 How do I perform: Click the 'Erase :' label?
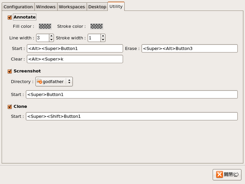132,49
